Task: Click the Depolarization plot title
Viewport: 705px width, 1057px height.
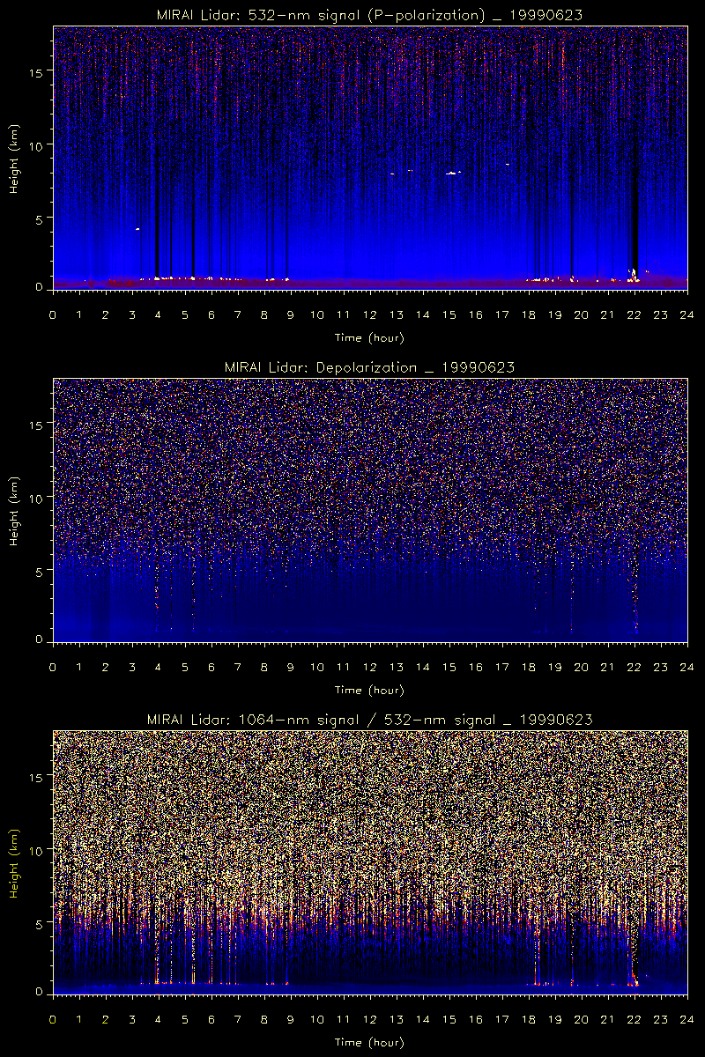Action: (x=369, y=367)
